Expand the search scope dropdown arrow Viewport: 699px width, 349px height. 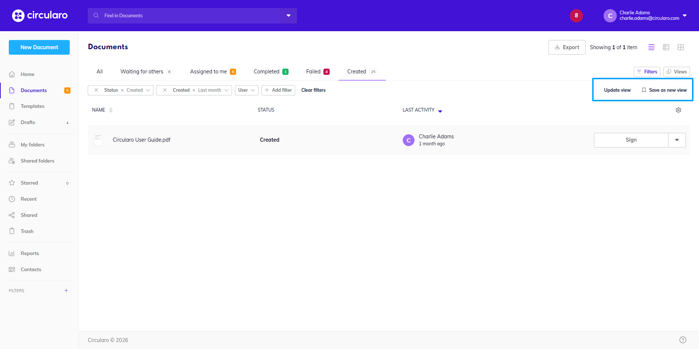coord(289,16)
